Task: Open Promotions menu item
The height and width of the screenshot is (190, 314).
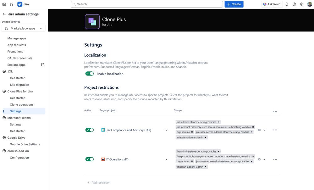Action: point(15,52)
